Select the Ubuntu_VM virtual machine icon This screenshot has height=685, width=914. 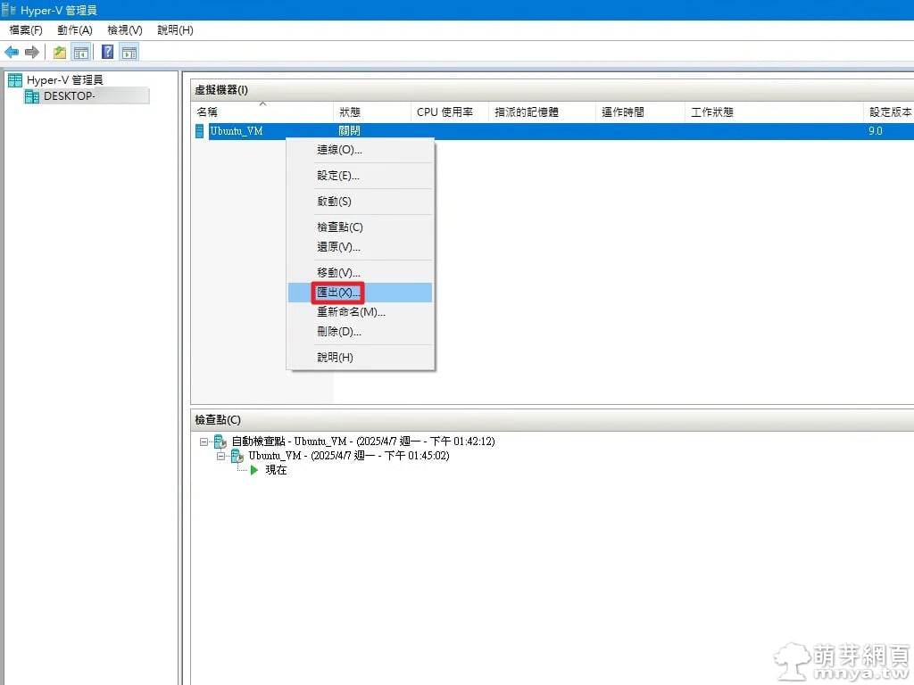tap(200, 131)
